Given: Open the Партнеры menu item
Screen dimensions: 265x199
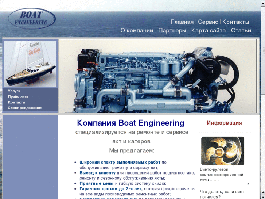Looking at the screenshot, I should point(172,30).
